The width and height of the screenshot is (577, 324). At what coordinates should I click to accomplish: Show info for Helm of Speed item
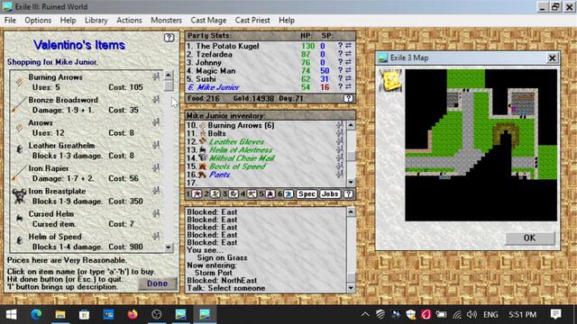[x=156, y=236]
